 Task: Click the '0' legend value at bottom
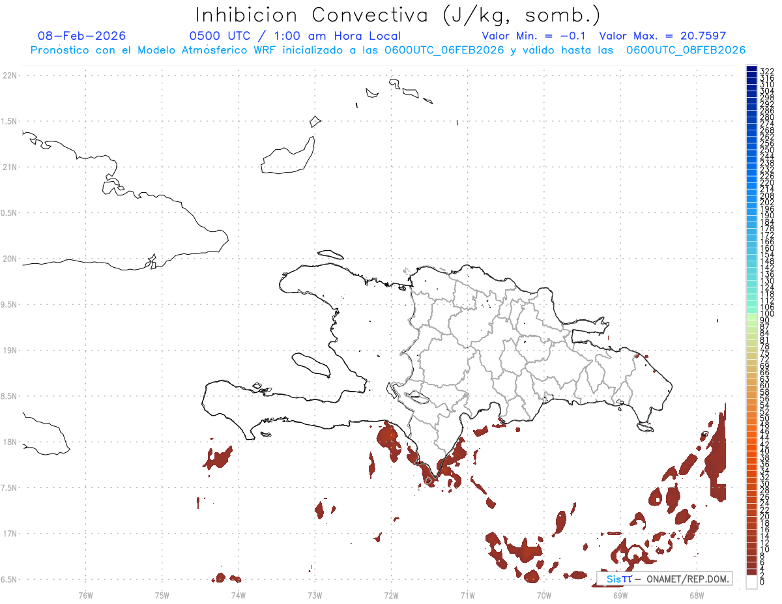tap(762, 582)
